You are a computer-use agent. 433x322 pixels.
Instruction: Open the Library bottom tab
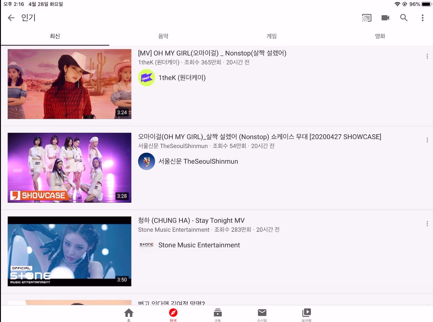[306, 314]
